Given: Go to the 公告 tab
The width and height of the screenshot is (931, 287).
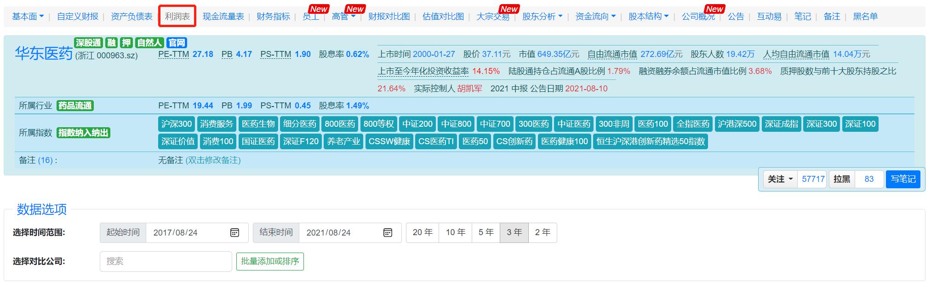Looking at the screenshot, I should tap(736, 17).
